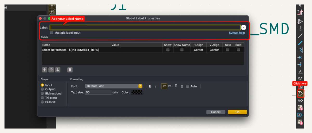
Task: Select the Add Junction dot tool
Action: pyautogui.click(x=300, y=64)
